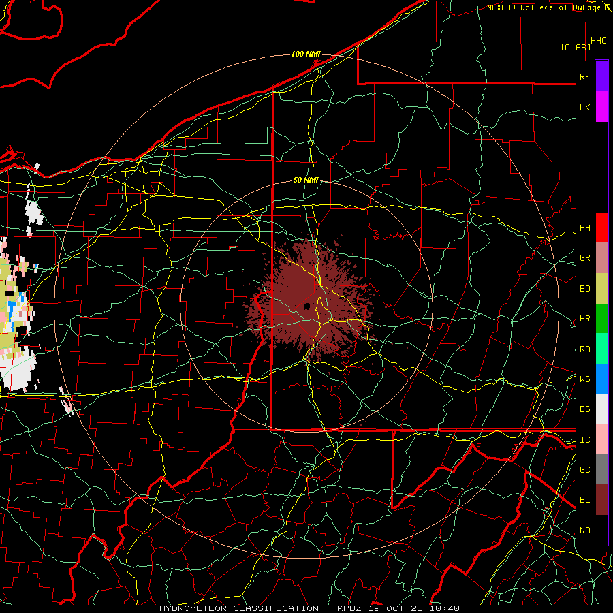613x613 pixels.
Task: Click the ND legend label
Action: coord(584,531)
